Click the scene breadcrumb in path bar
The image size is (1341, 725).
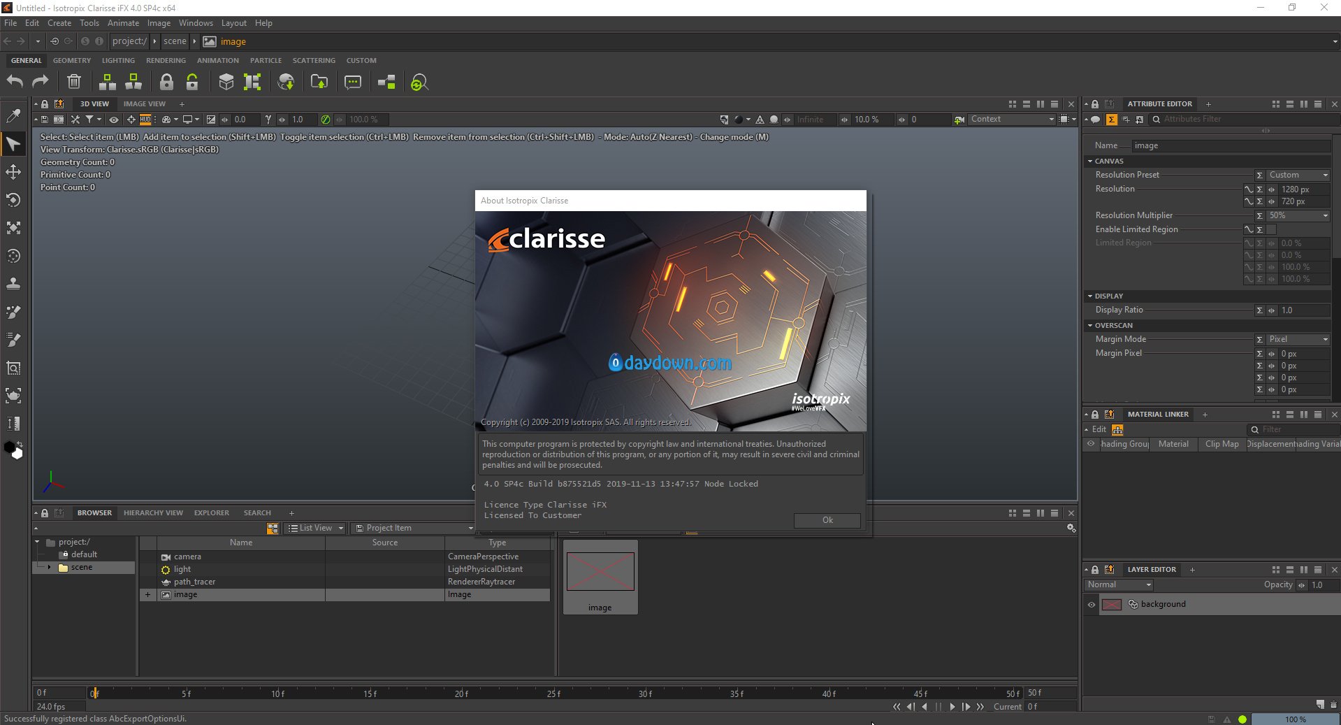(175, 41)
